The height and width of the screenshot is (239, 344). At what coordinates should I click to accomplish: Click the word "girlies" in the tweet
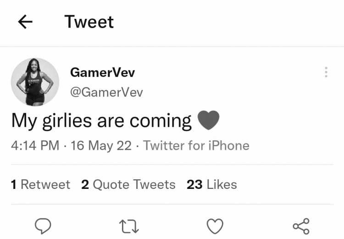67,121
